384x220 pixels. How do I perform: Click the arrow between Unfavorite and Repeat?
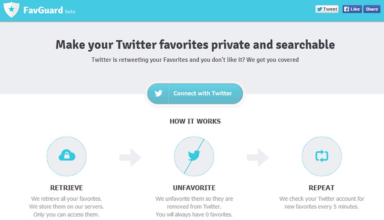point(258,157)
